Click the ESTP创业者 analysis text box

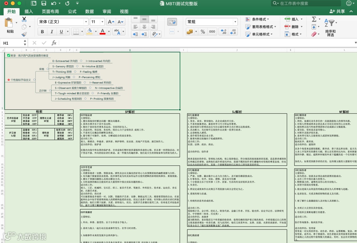(x=130, y=136)
